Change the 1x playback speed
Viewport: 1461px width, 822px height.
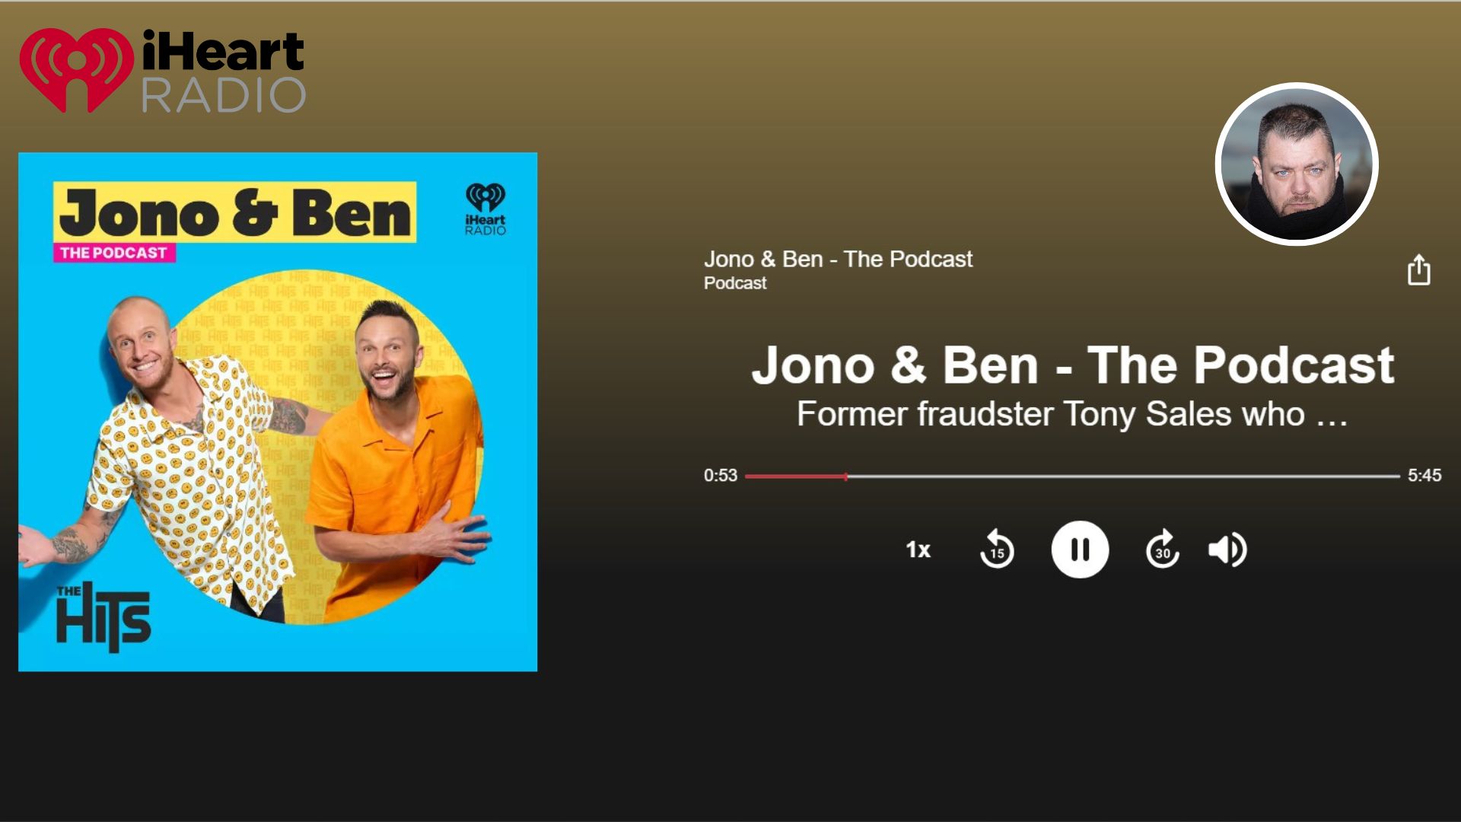tap(918, 550)
